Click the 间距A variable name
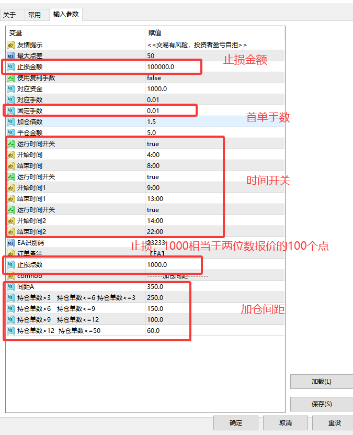Screen dimensions: 353x435 click(26, 286)
